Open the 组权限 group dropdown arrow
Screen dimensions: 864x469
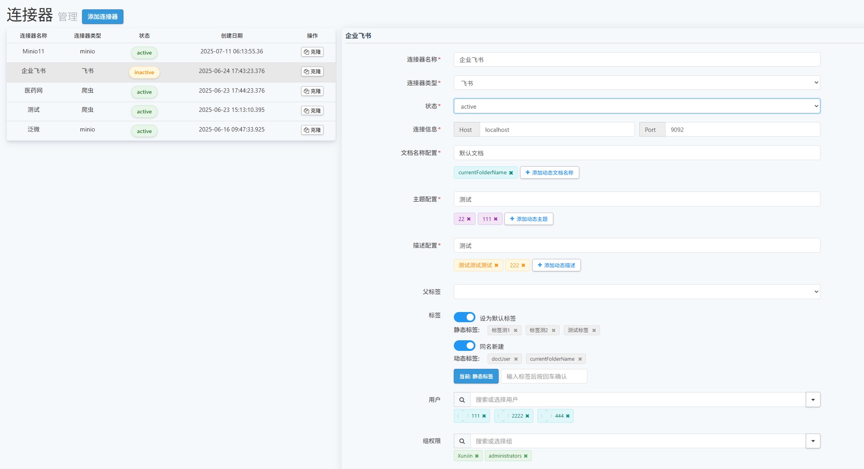click(813, 441)
